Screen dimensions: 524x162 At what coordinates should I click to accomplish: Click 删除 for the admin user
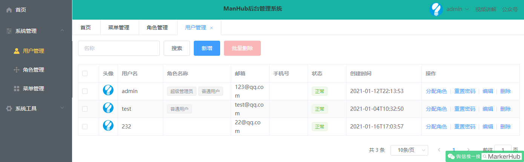point(506,91)
